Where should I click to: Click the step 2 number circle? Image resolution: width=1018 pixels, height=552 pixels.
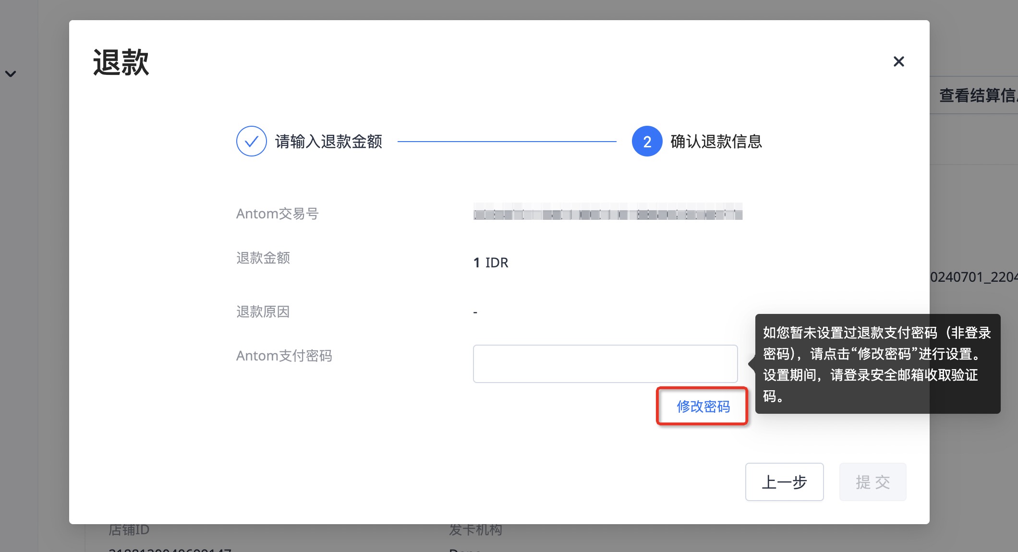point(647,141)
